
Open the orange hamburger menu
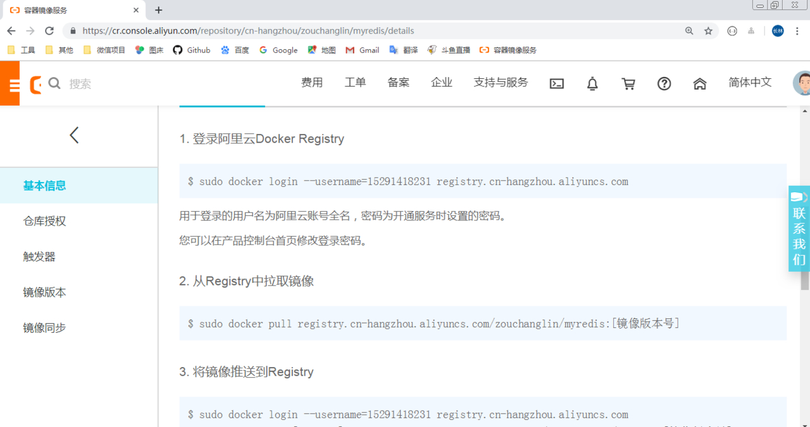coord(9,83)
